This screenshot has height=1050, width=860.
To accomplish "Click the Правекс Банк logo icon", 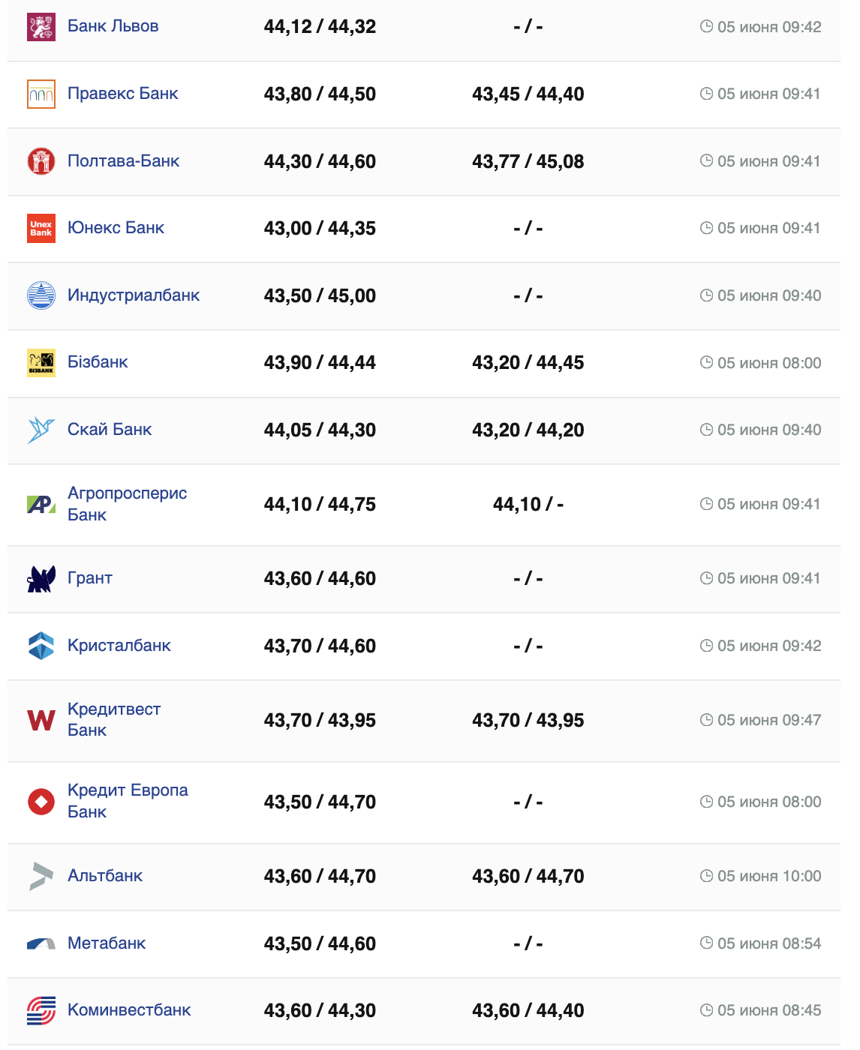I will coord(41,94).
